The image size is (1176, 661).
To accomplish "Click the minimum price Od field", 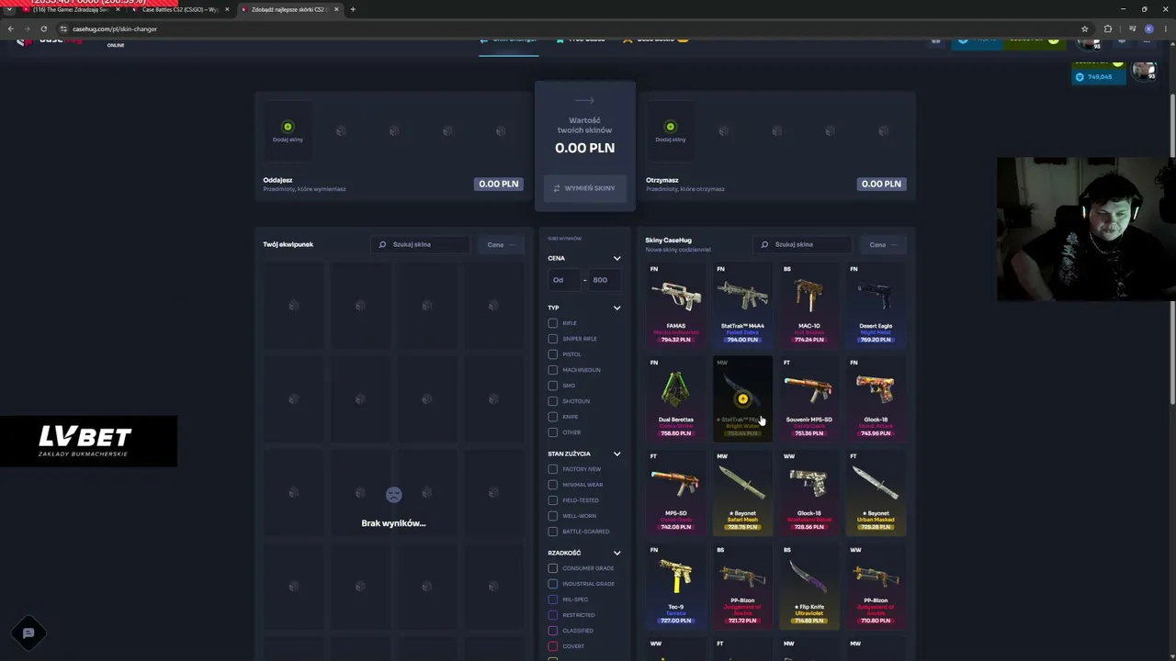I will click(562, 280).
